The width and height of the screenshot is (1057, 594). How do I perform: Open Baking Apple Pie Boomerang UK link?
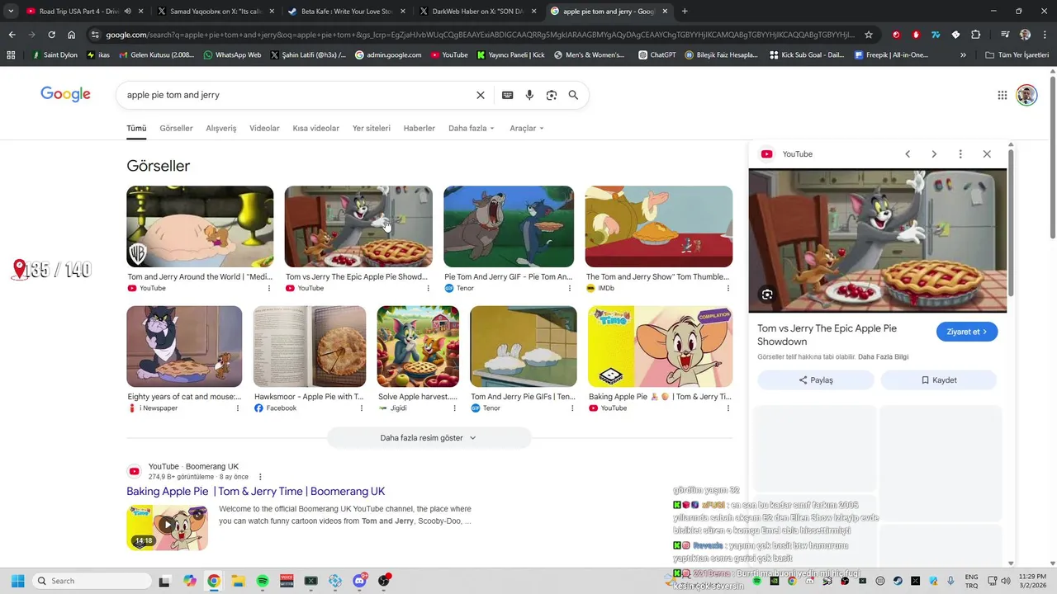pyautogui.click(x=255, y=491)
